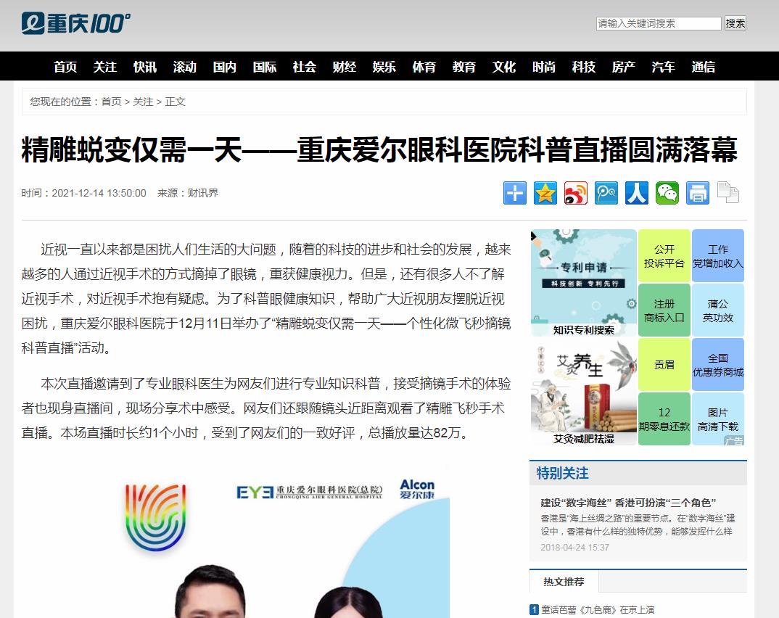Screen dimensions: 779x618
Task: Click the 蒲公英功效 ad tile
Action: click(x=718, y=310)
